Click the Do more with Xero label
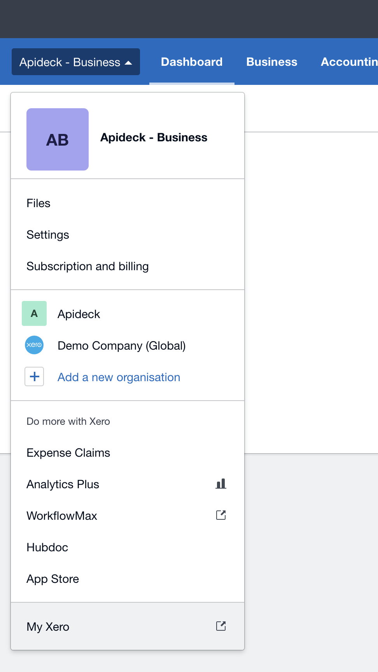Viewport: 378px width, 672px height. point(68,421)
